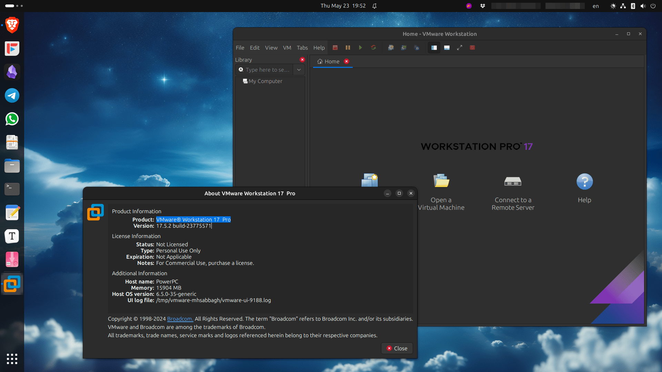Toggle the notification bell icon
The width and height of the screenshot is (662, 372).
(x=375, y=6)
